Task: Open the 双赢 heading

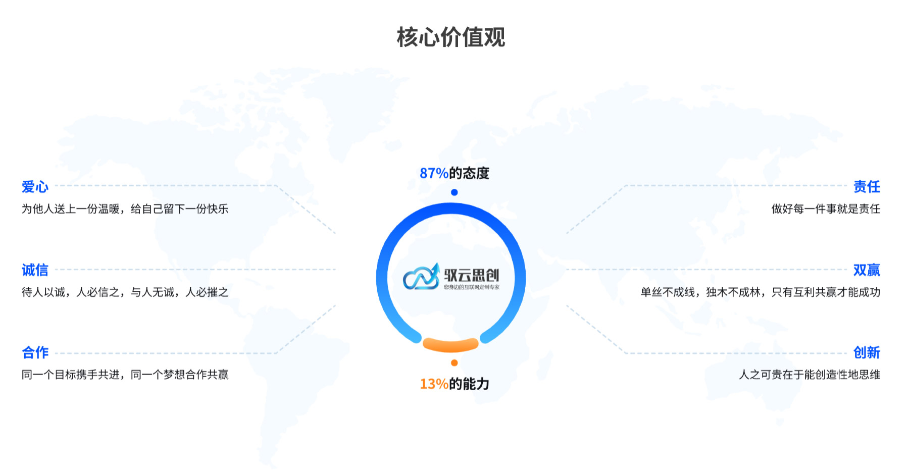Action: coord(867,270)
